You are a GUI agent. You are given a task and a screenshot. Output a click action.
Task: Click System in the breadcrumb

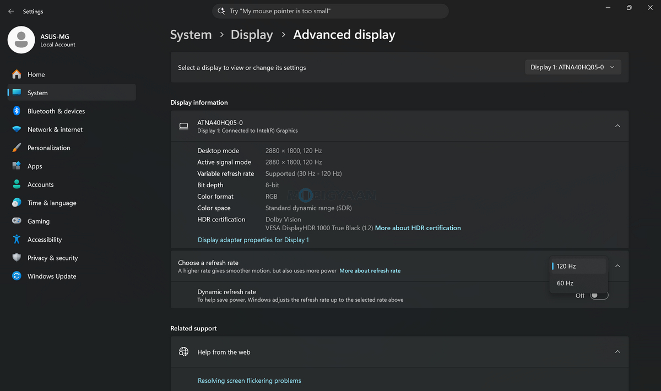pos(191,35)
